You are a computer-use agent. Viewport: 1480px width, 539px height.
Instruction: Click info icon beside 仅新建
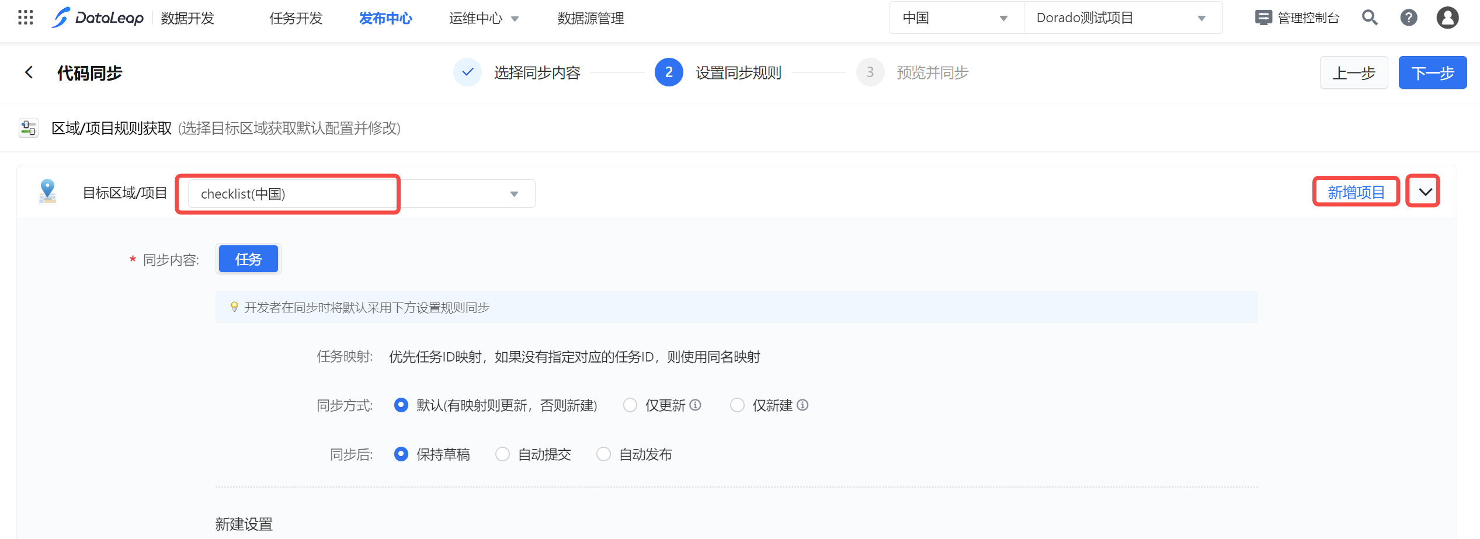802,405
